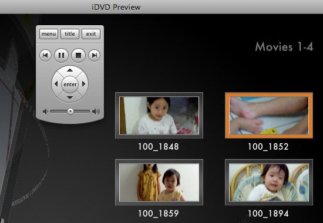Click the right arrow on remote
Screen dimensions: 323x223
point(83,84)
